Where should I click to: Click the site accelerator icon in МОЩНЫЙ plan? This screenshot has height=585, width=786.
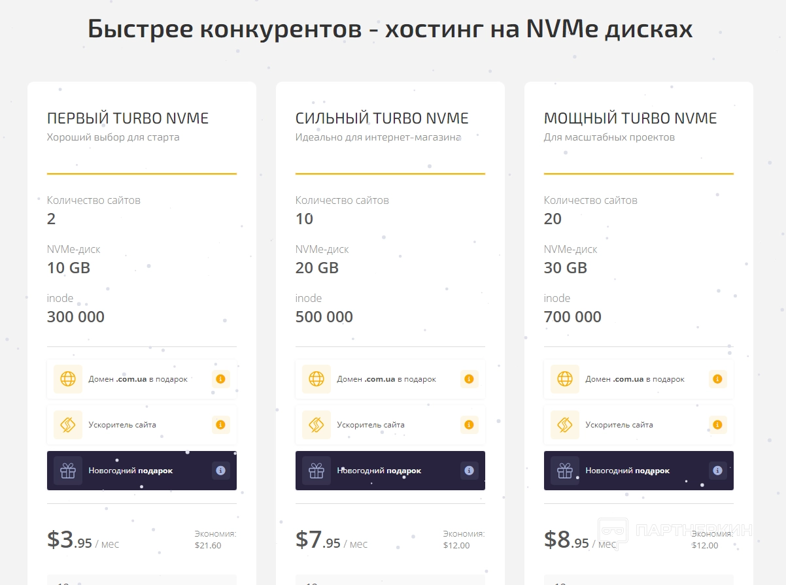click(x=565, y=425)
